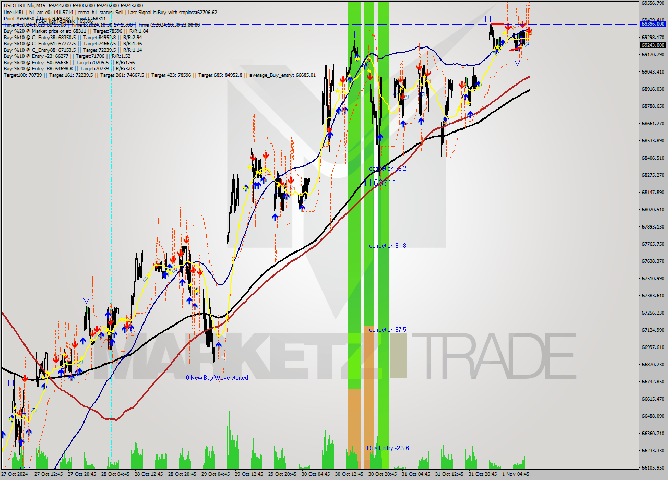The height and width of the screenshot is (480, 668).
Task: Select 'Buy %20 @ Entry -50: 65636' line
Action: [69, 62]
